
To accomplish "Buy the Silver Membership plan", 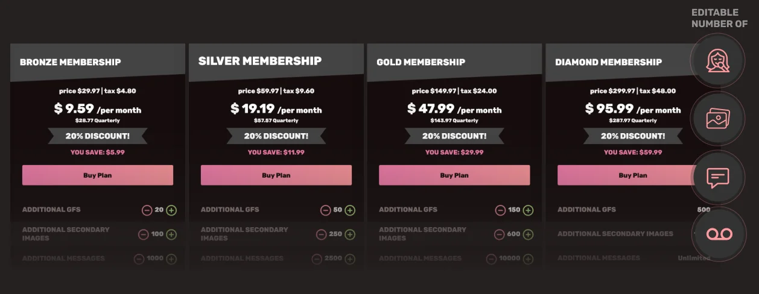I will coord(276,175).
